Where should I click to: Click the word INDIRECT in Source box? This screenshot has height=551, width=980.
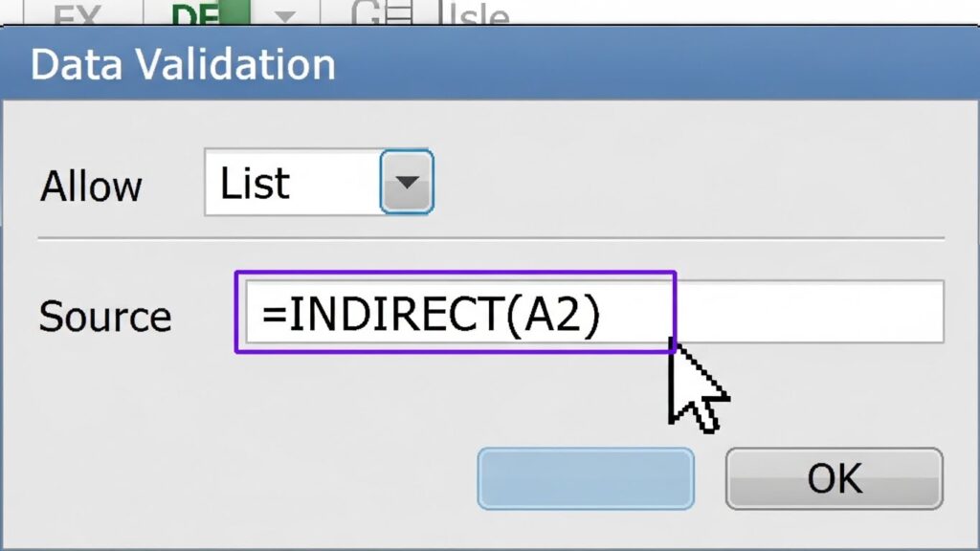(393, 315)
